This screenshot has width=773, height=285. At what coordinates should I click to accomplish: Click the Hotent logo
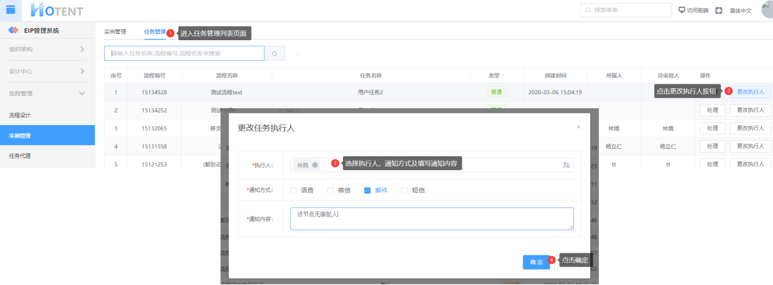56,10
